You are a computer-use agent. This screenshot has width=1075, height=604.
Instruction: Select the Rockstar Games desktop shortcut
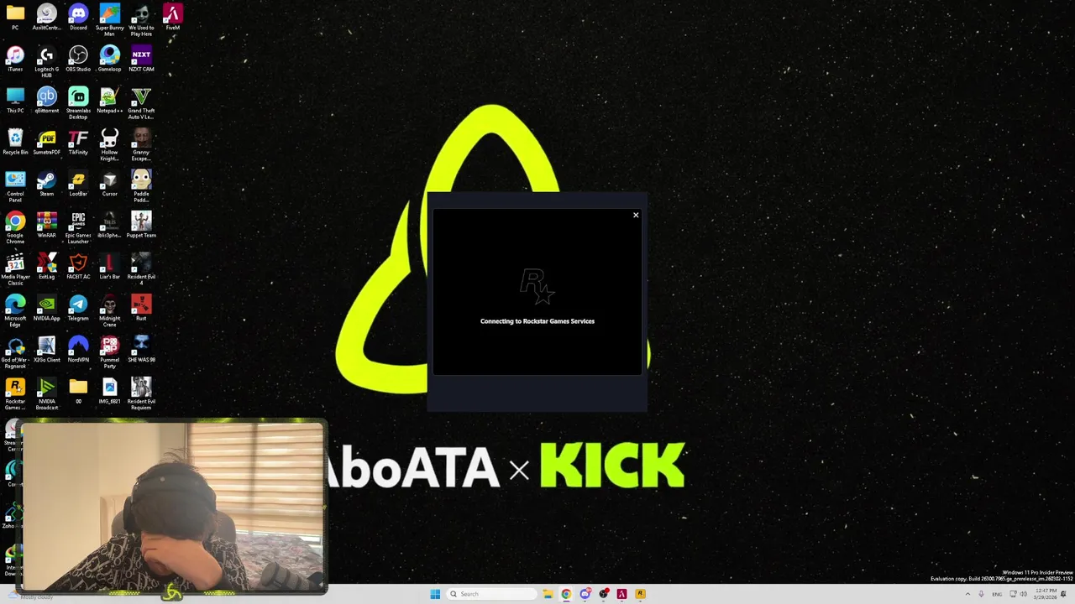pyautogui.click(x=15, y=394)
